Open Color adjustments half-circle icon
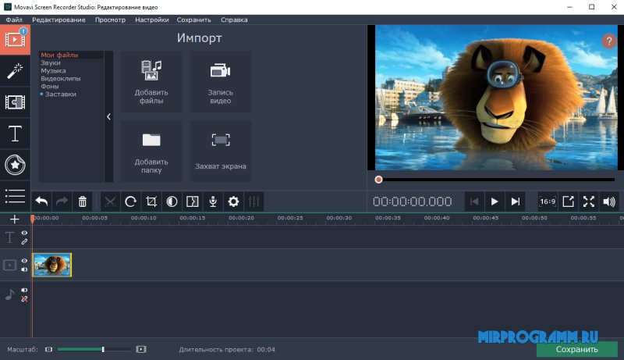624x360 pixels. point(172,201)
